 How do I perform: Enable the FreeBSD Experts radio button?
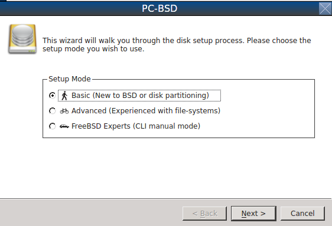click(x=52, y=126)
